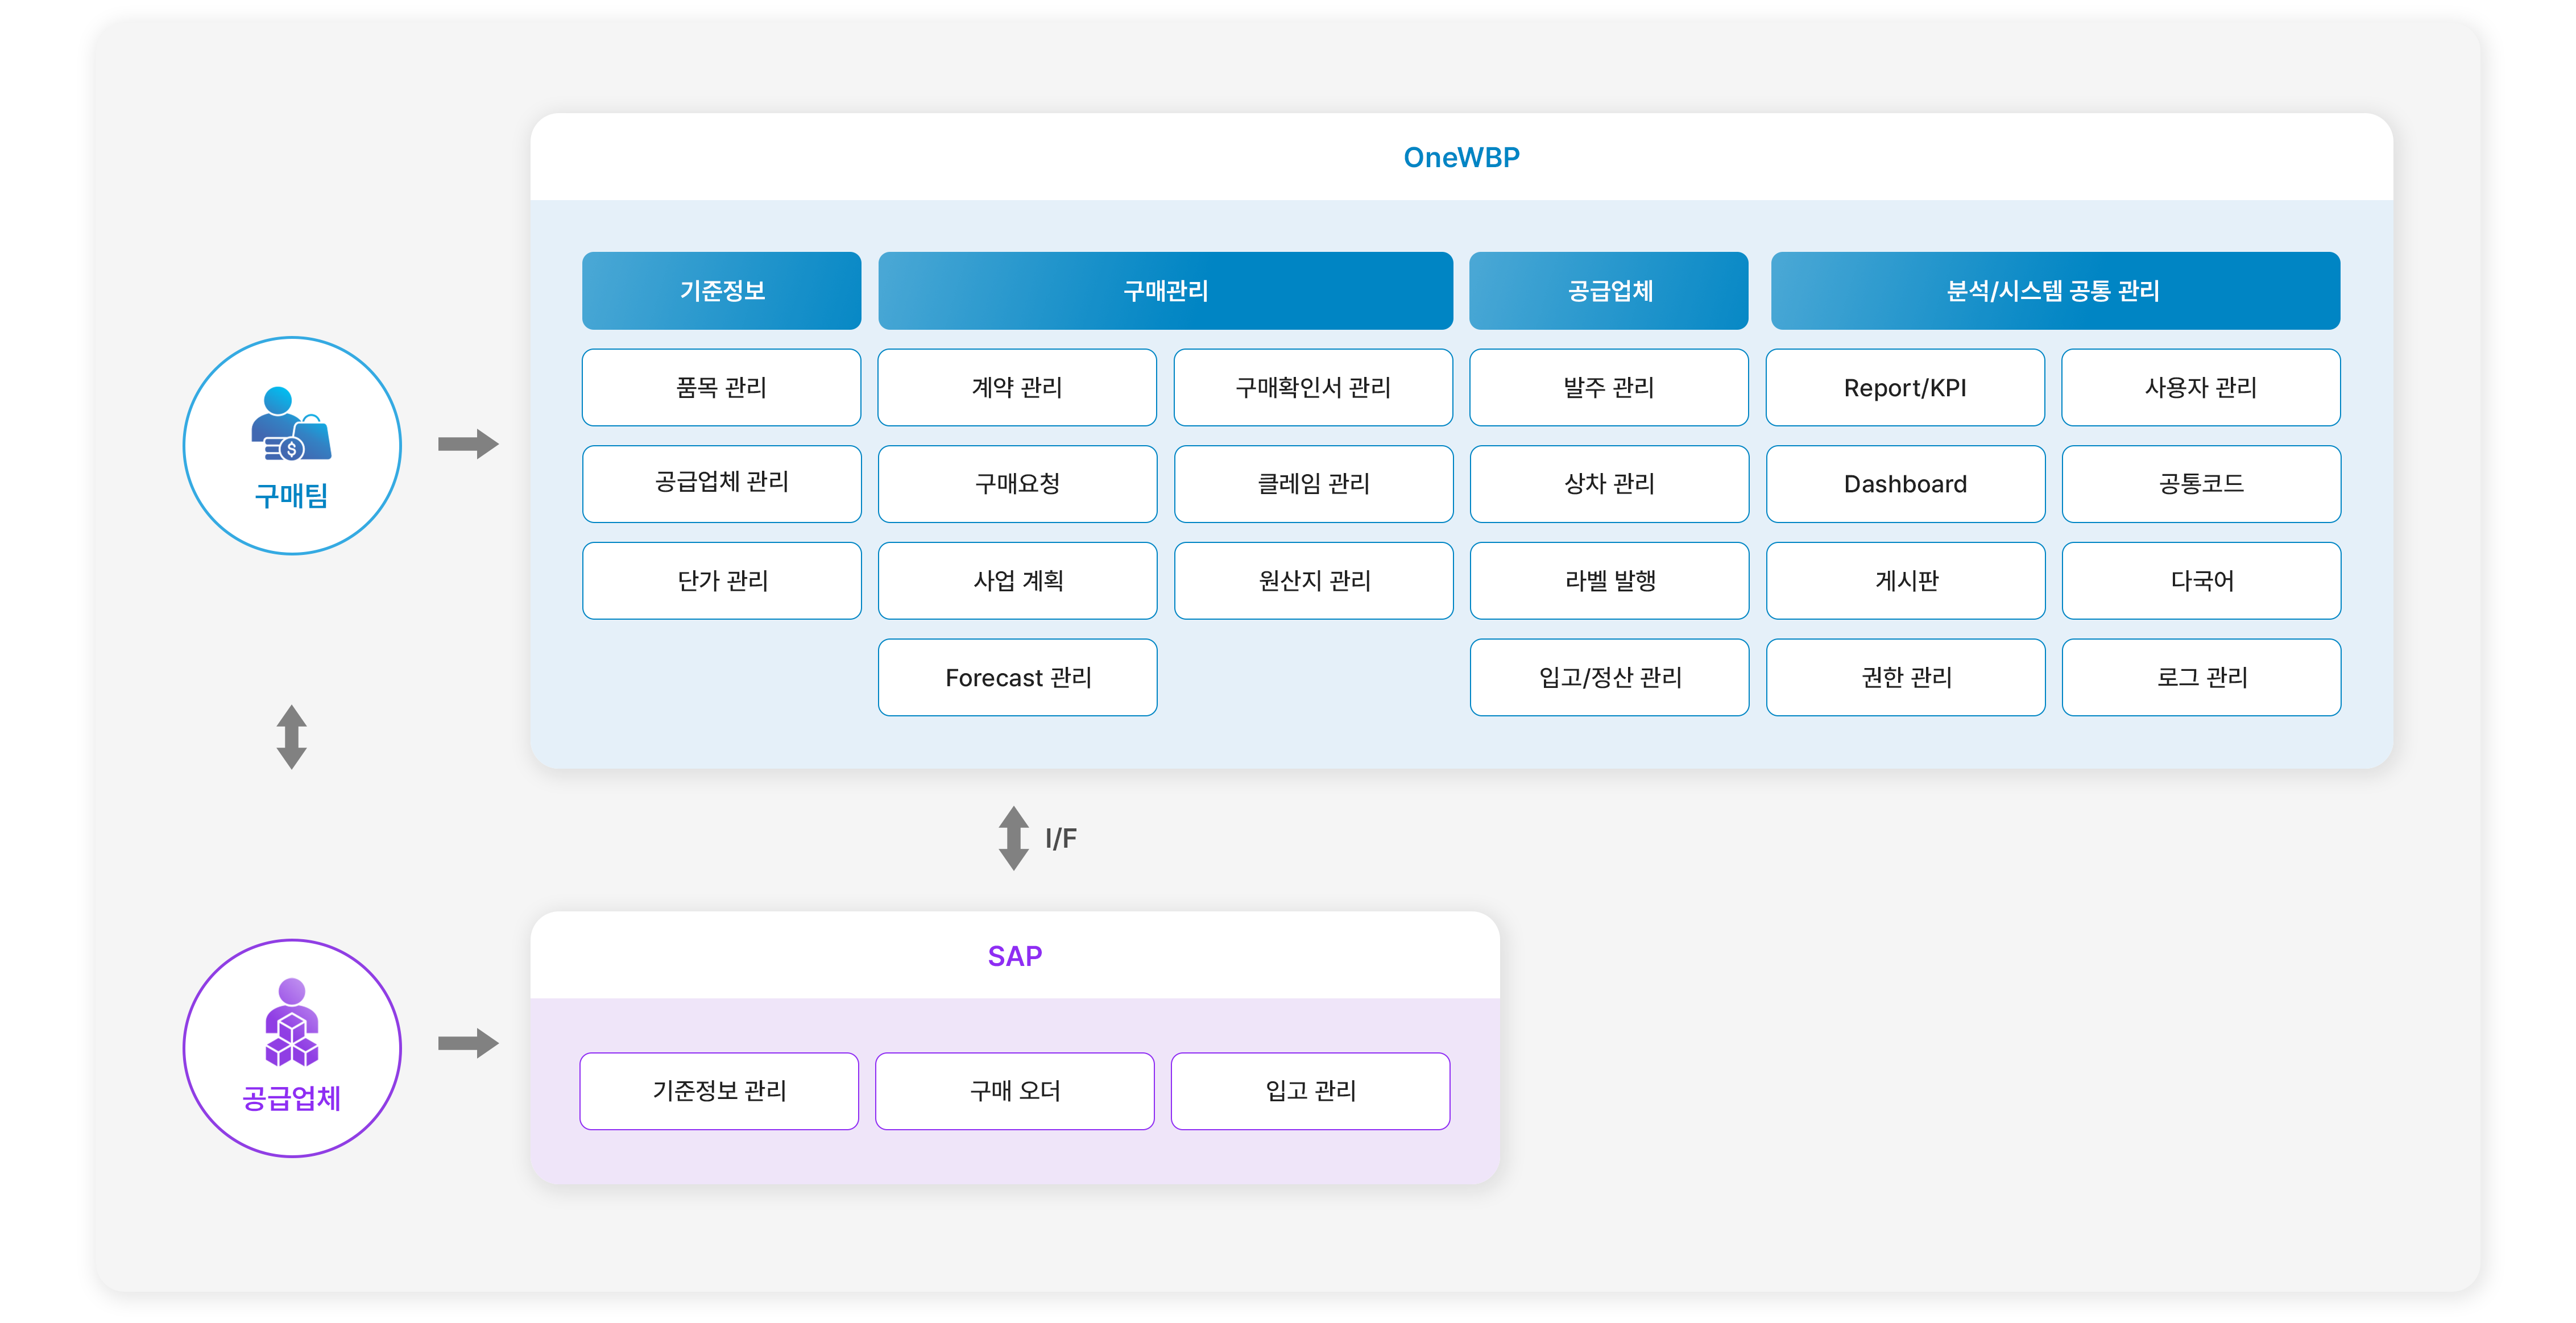Click the 공급업체 supplier person icon
This screenshot has width=2576, height=1323.
(x=291, y=1023)
